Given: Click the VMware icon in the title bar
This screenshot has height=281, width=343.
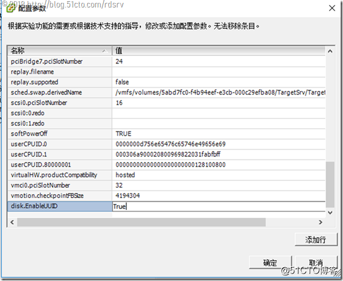Looking at the screenshot, I should point(11,8).
